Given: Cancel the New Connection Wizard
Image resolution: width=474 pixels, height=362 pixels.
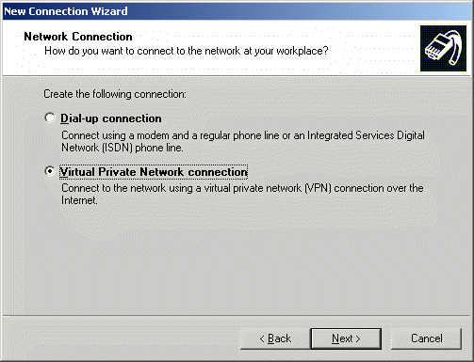Looking at the screenshot, I should 426,338.
